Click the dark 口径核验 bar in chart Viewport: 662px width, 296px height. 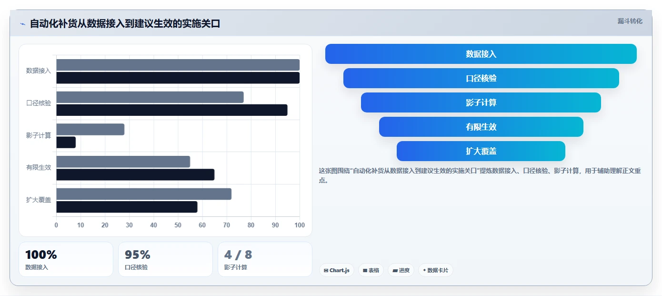172,110
